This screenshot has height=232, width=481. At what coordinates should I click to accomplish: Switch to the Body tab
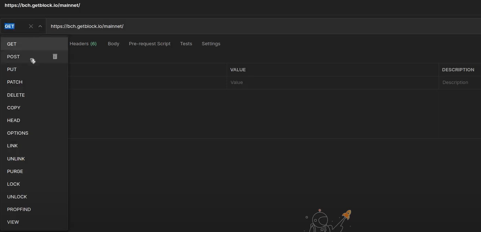coord(113,43)
